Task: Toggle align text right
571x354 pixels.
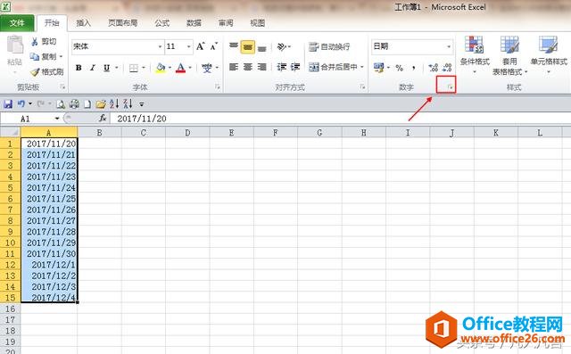Action: pyautogui.click(x=261, y=67)
